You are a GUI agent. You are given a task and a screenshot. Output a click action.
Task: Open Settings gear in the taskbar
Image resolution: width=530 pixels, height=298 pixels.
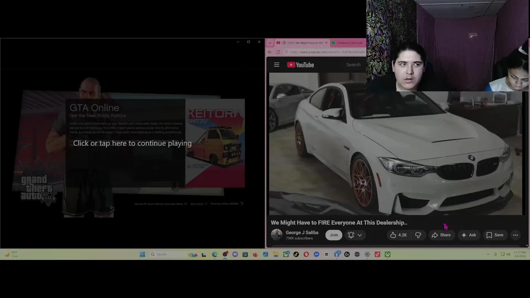(367, 254)
